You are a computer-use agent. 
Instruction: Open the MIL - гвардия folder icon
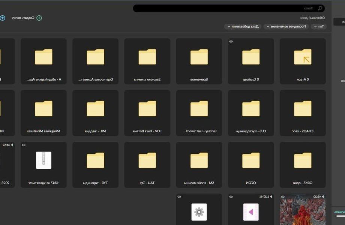pos(96,108)
